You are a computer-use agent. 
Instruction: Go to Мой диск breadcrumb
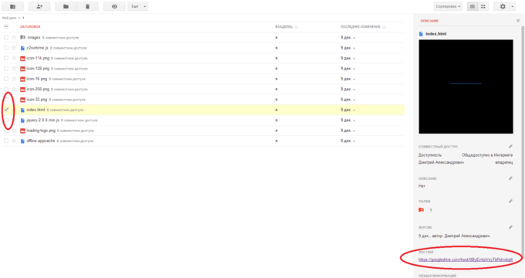(9, 18)
